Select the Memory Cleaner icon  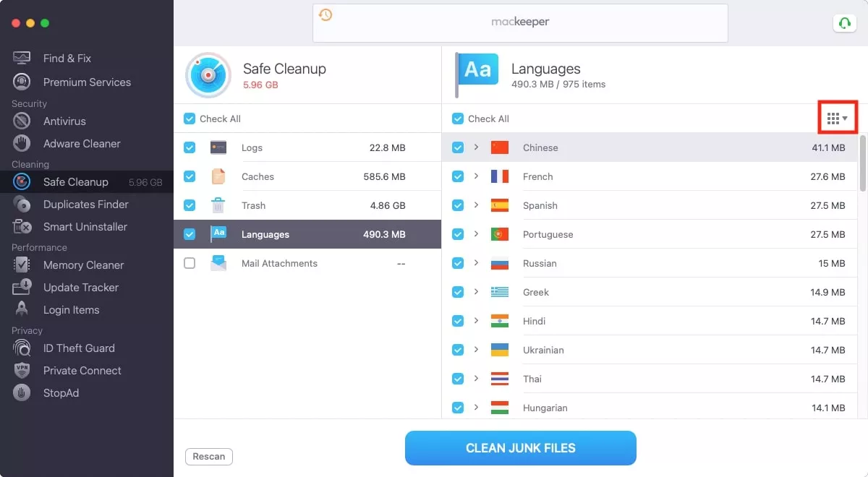tap(22, 265)
